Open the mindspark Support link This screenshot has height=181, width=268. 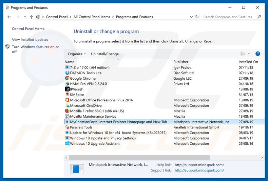coord(199,170)
